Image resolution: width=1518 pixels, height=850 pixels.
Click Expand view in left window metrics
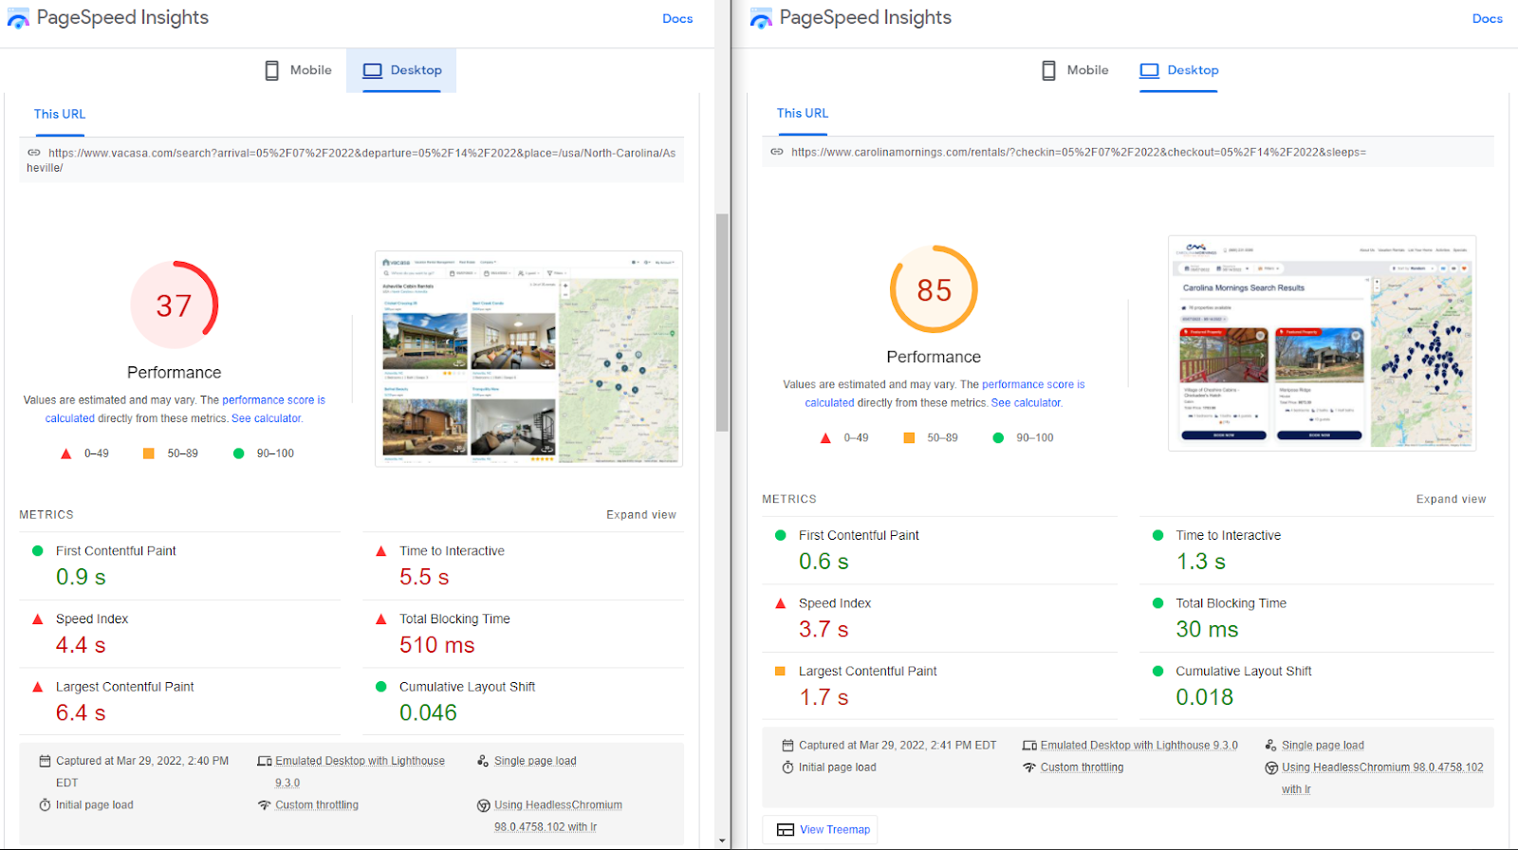641,515
